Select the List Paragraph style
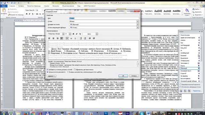This screenshot has width=205, height=115. pyautogui.click(x=190, y=45)
